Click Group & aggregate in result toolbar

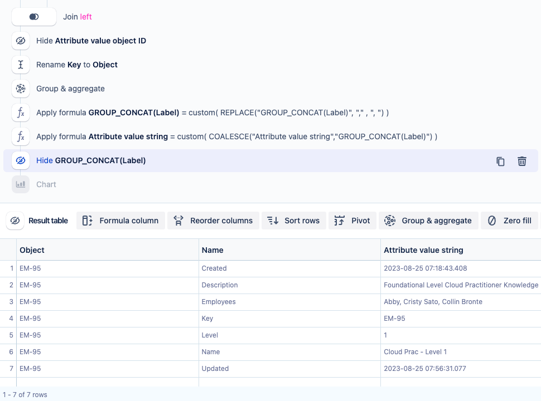(428, 221)
